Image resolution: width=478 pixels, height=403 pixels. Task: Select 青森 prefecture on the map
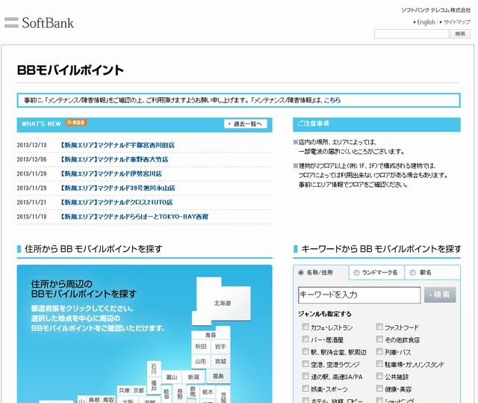[x=211, y=333]
